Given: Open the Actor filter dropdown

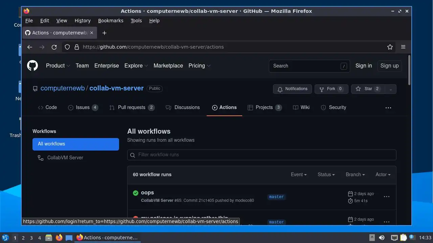Looking at the screenshot, I should (383, 174).
